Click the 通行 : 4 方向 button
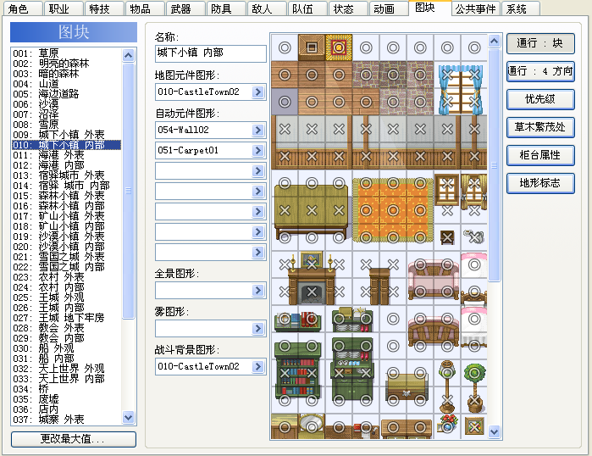 tap(540, 71)
